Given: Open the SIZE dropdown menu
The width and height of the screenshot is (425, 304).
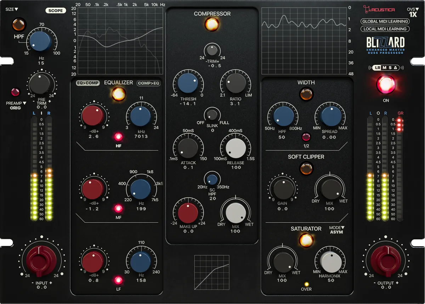Looking at the screenshot, I should (12, 9).
